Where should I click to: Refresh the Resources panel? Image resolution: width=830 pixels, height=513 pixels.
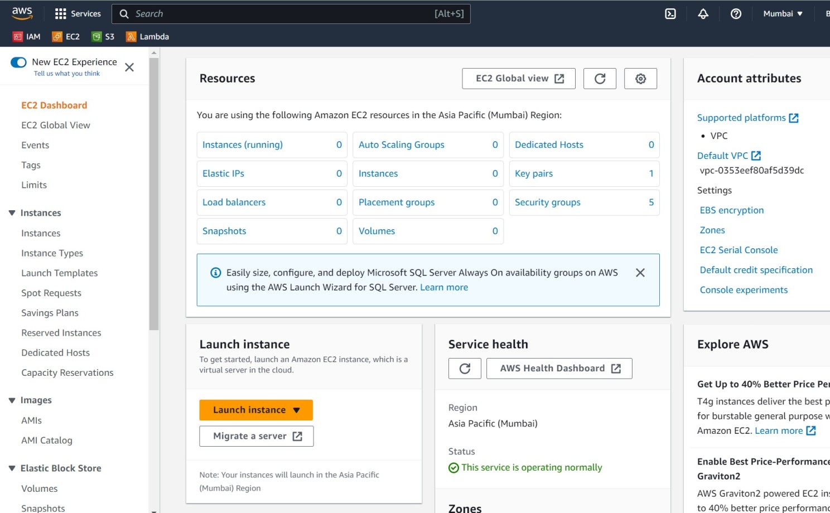click(x=600, y=78)
